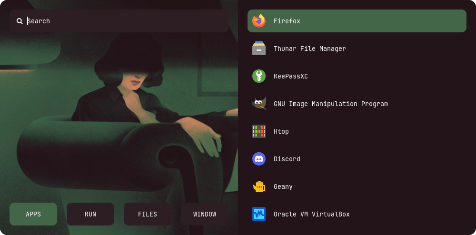Click the Htop icon
The width and height of the screenshot is (476, 235).
pyautogui.click(x=259, y=131)
